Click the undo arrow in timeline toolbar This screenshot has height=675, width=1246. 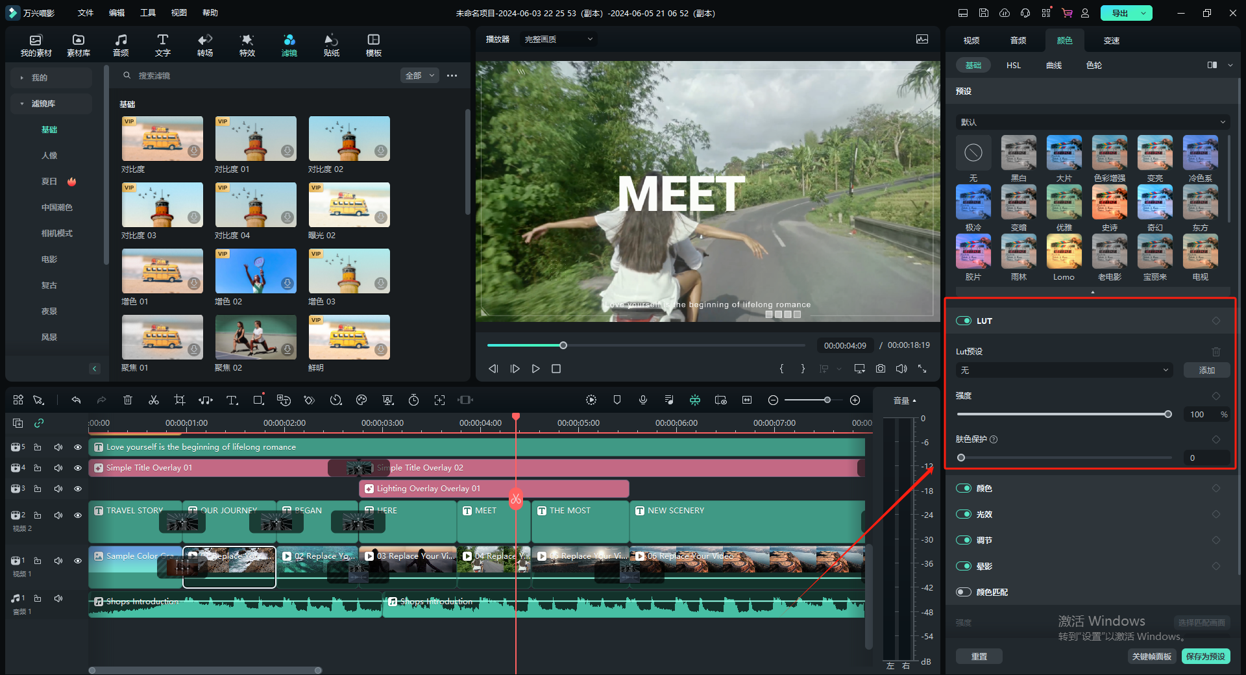point(76,400)
